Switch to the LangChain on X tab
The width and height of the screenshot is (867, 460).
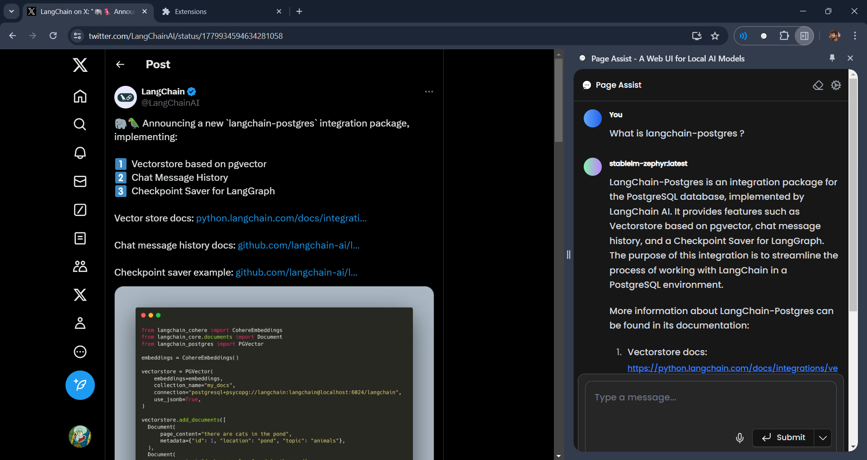[x=87, y=12]
